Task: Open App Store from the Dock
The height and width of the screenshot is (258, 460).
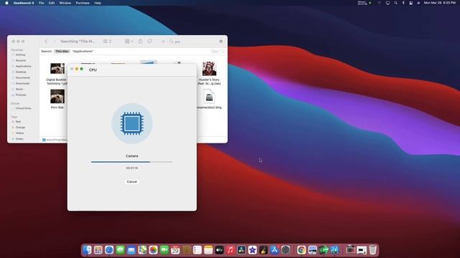Action: [x=275, y=250]
